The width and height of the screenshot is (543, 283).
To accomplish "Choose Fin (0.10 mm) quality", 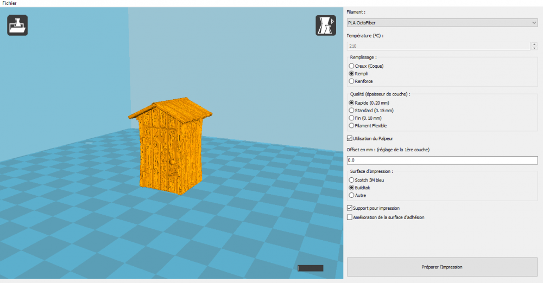I will point(365,118).
